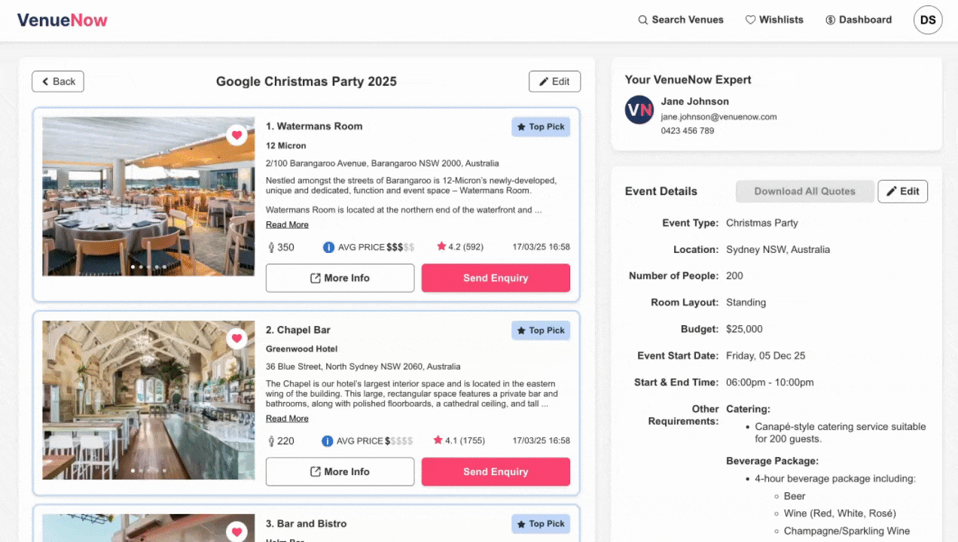Click the Jane Johnson expert name
Image resolution: width=958 pixels, height=542 pixels.
(x=695, y=102)
